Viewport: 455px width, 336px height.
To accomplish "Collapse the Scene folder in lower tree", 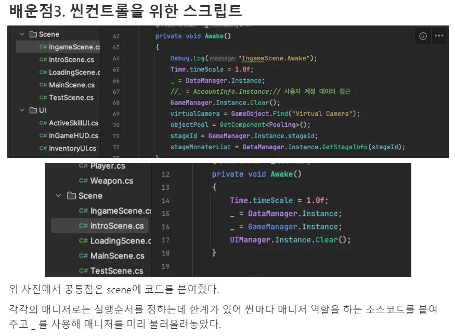I will (59, 196).
